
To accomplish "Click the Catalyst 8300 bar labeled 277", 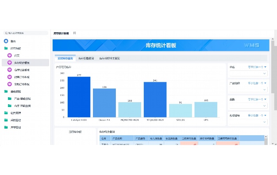I will click(79, 97).
